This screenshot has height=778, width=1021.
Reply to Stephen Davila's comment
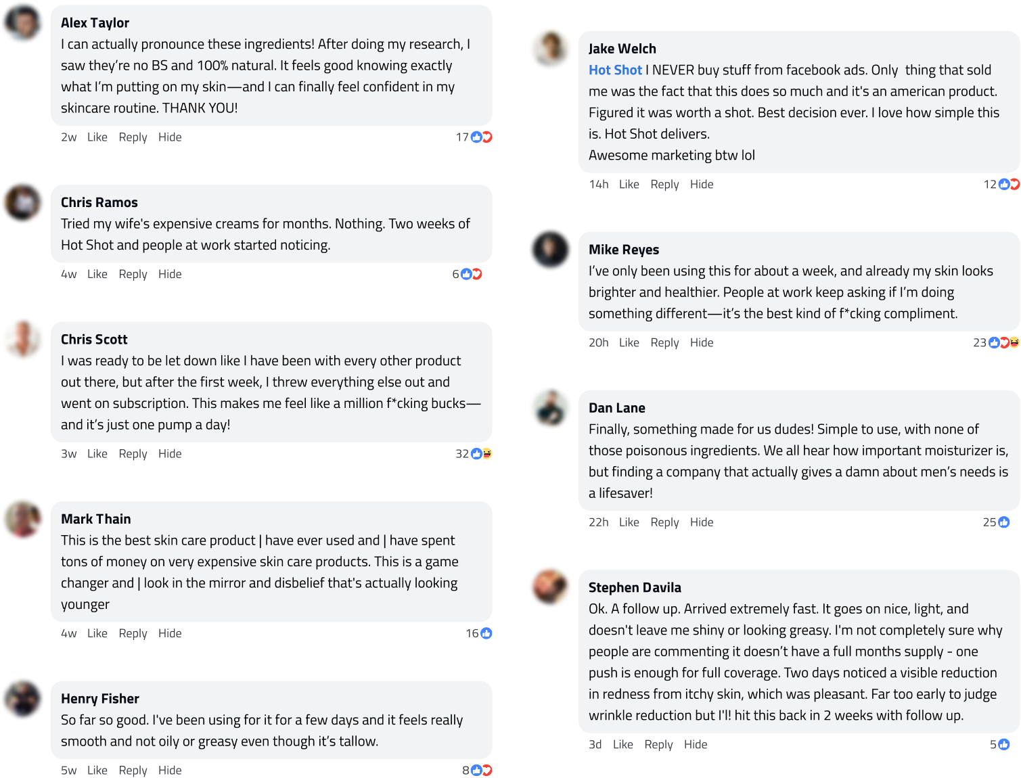click(x=658, y=745)
